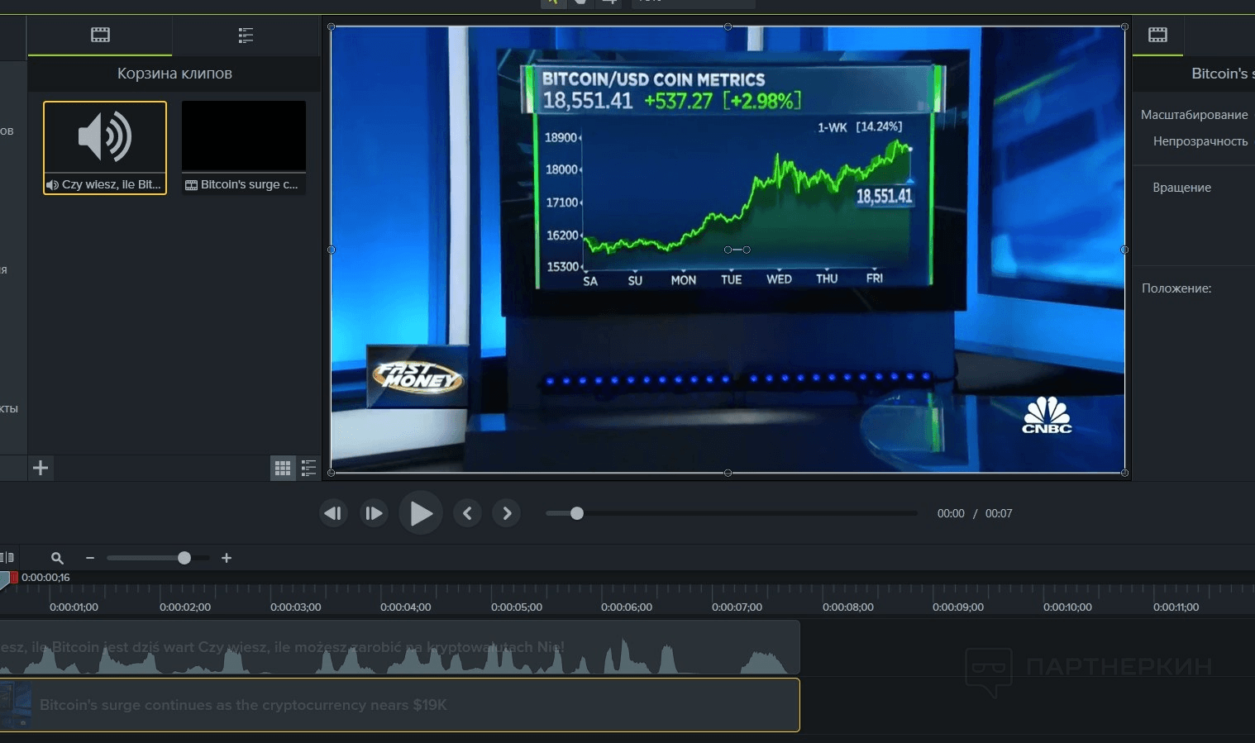Click the red playhead out-point handle
Image resolution: width=1255 pixels, height=743 pixels.
(14, 578)
